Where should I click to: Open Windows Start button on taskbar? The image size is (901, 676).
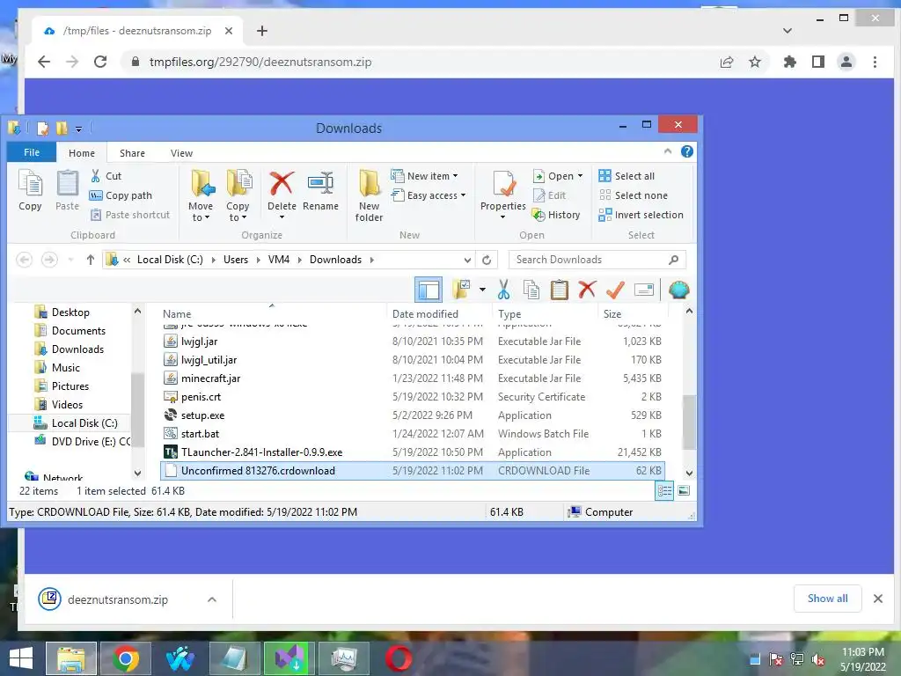(21, 658)
